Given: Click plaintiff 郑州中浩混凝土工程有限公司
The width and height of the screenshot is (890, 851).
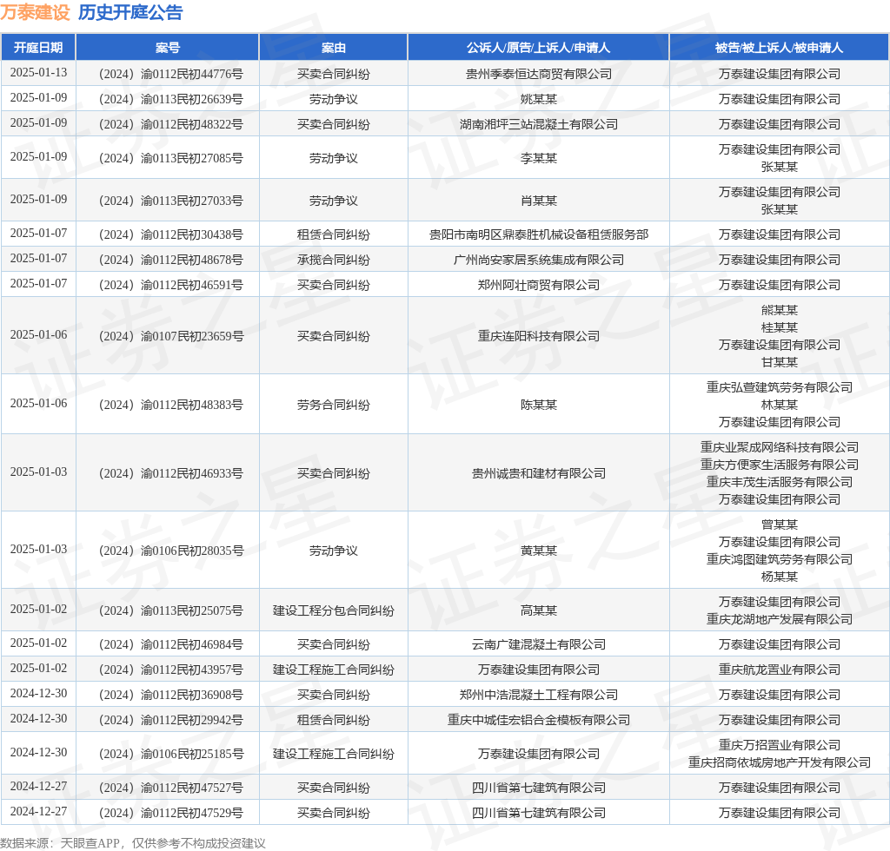Looking at the screenshot, I should coord(539,695).
